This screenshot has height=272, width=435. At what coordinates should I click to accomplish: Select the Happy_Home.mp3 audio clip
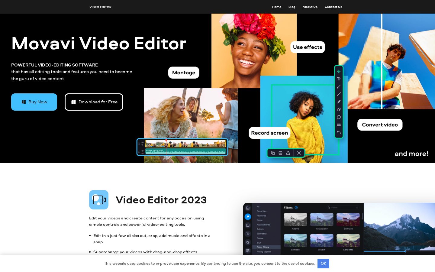coord(185,151)
